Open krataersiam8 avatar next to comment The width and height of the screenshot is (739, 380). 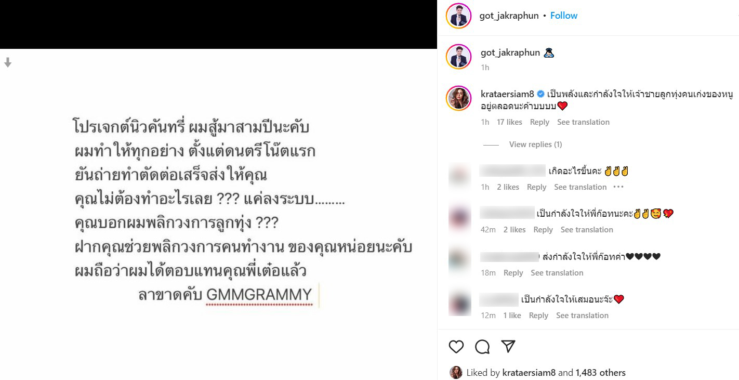458,98
